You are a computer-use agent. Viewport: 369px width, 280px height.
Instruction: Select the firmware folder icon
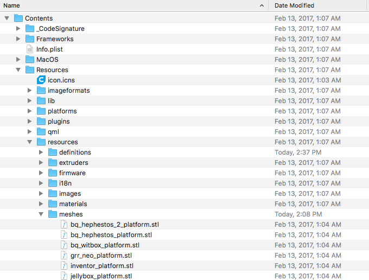(x=53, y=173)
